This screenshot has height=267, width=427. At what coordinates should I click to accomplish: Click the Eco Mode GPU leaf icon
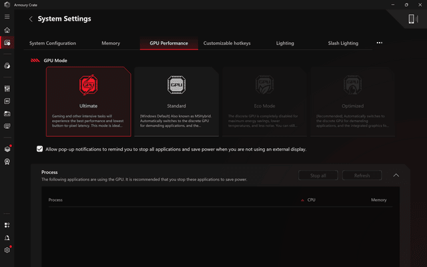point(264,85)
